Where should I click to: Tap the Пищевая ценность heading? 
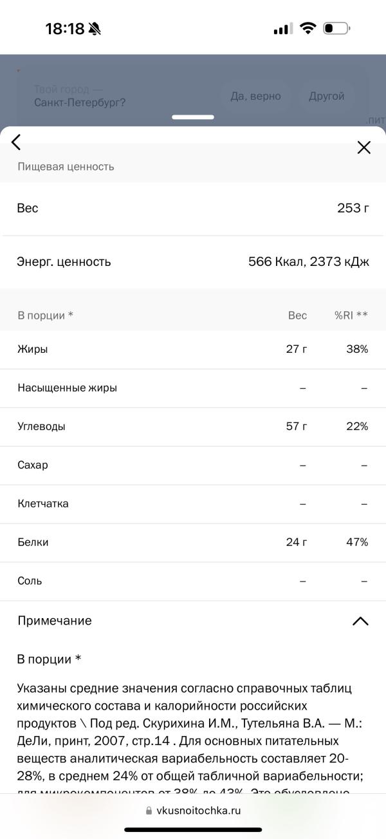click(x=66, y=166)
